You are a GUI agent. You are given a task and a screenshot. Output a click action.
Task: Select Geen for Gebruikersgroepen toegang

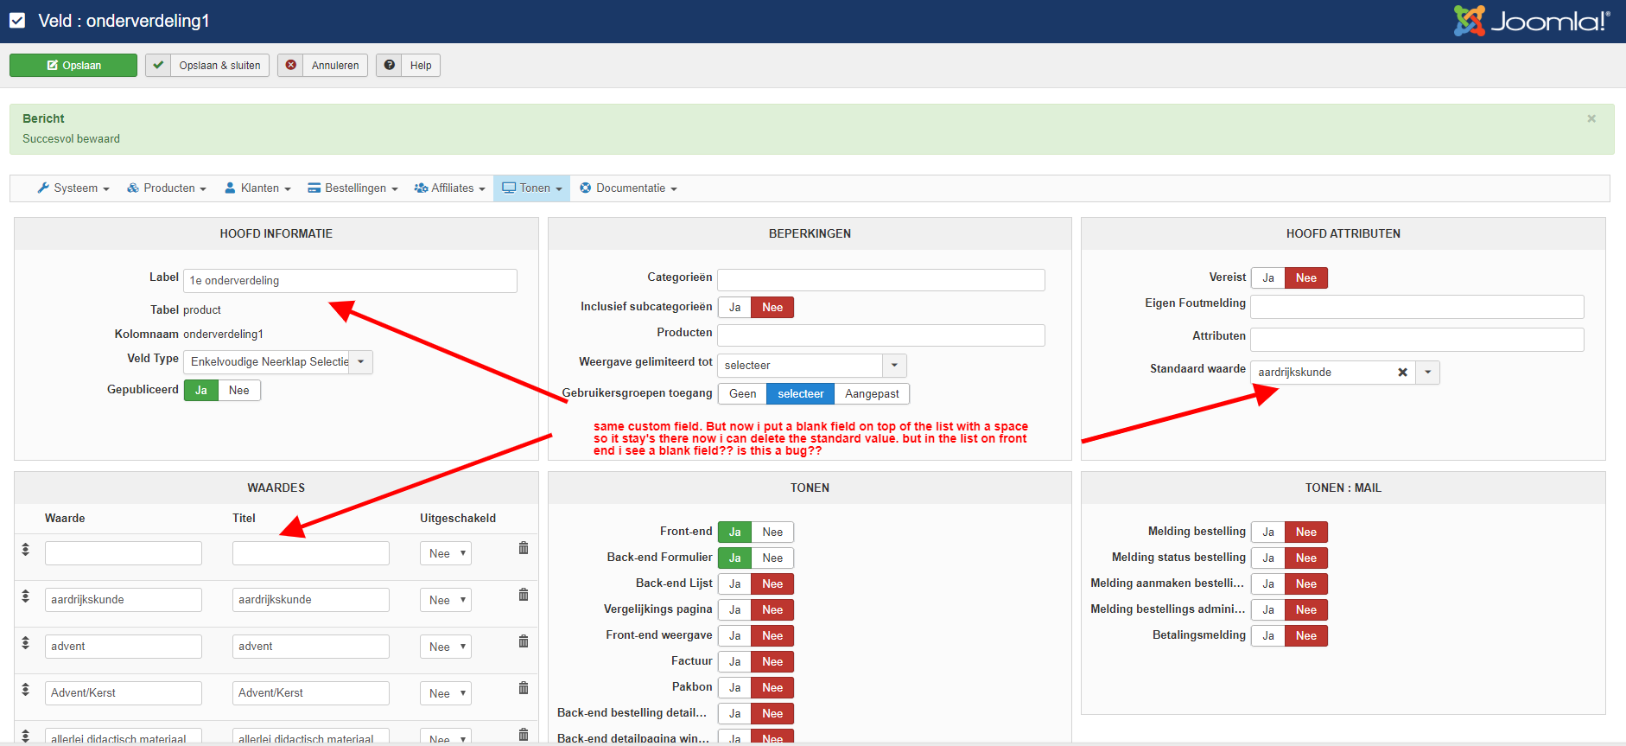pyautogui.click(x=742, y=394)
